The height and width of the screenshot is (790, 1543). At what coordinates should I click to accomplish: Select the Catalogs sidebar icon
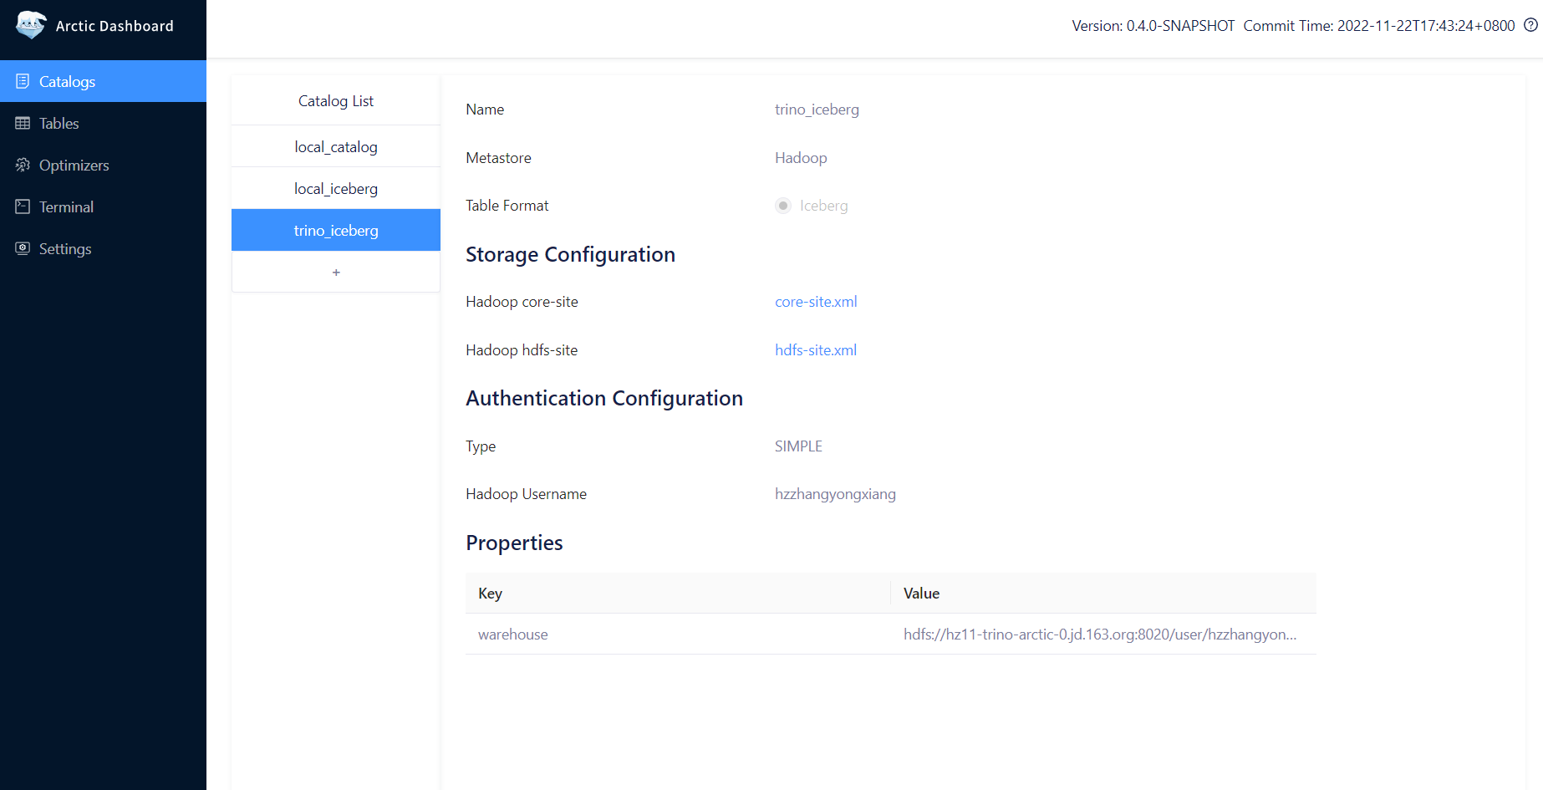(x=23, y=81)
